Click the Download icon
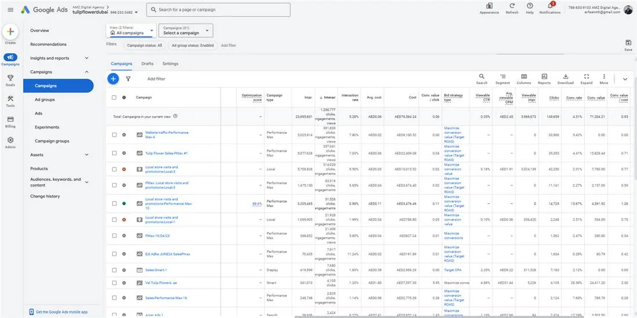 pos(566,76)
